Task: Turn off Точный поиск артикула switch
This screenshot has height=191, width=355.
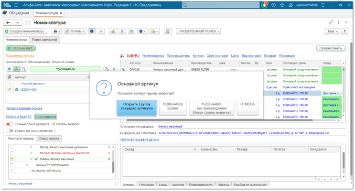Action: [10, 124]
